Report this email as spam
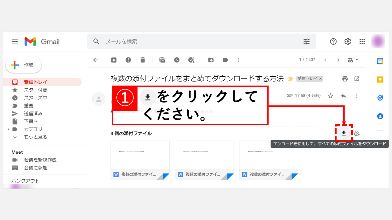The image size is (392, 220). [128, 60]
